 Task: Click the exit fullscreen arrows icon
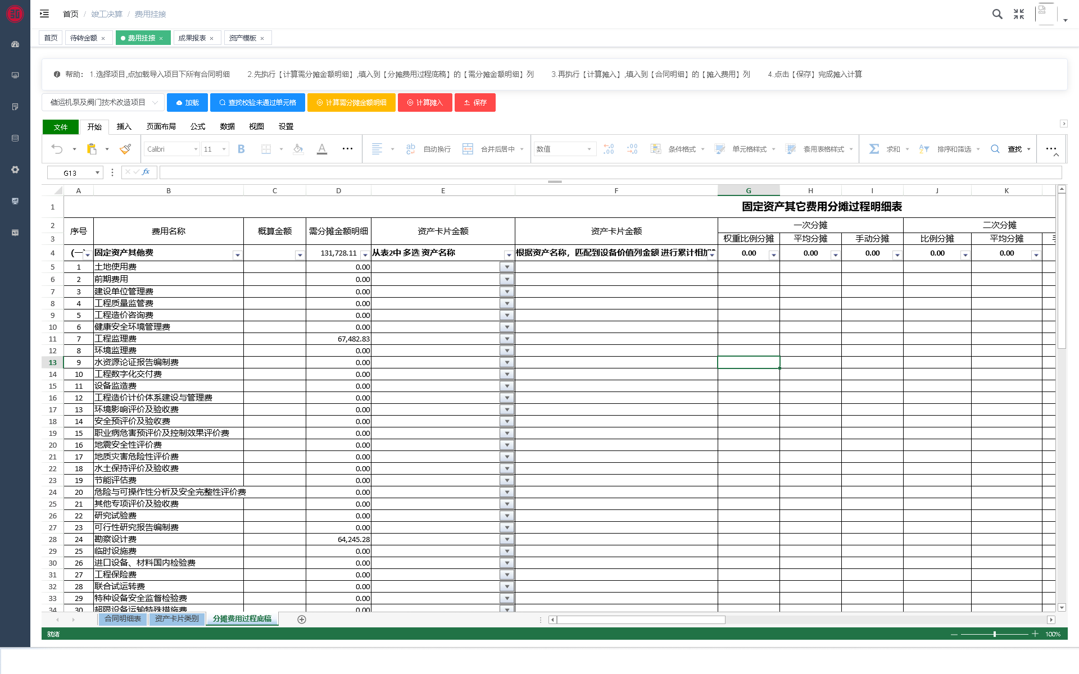coord(1019,14)
